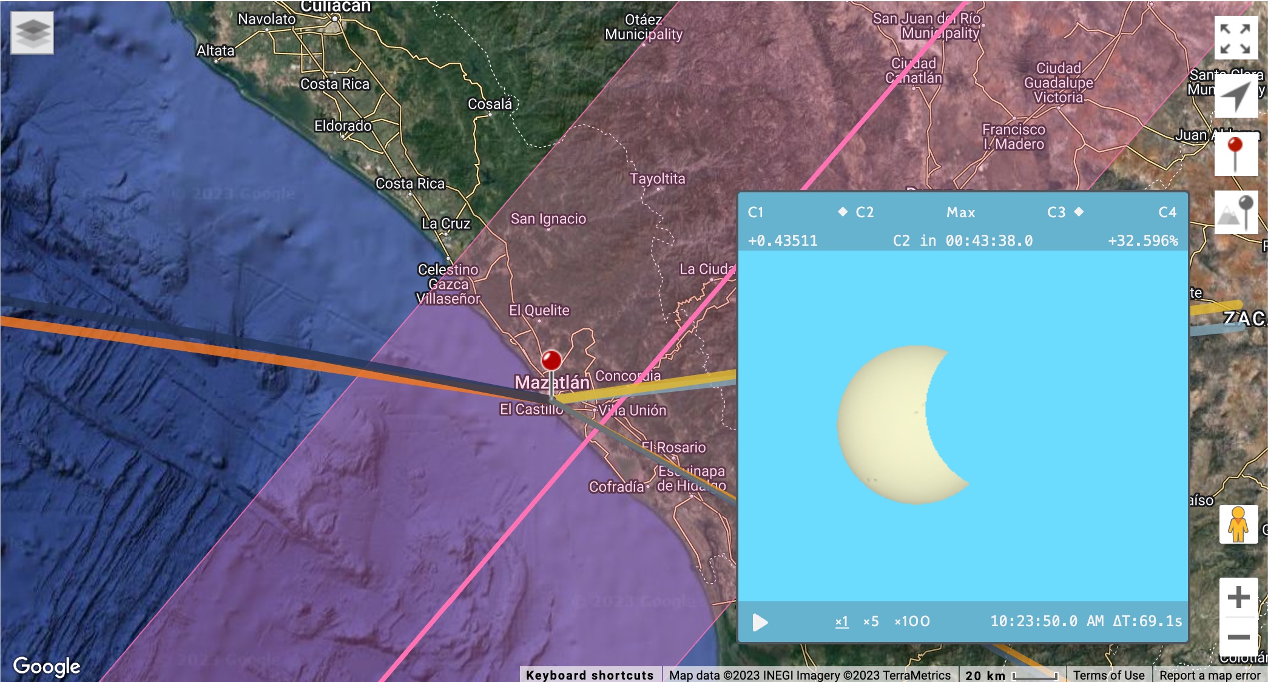
Task: Click the Cofradía label
Action: pyautogui.click(x=616, y=487)
